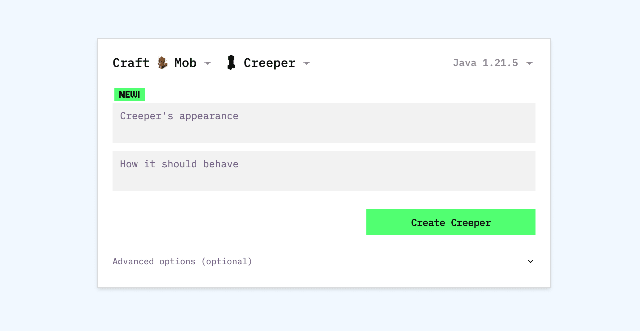Open the Creeper selection dropdown
Viewport: 640px width, 331px height.
tap(306, 63)
